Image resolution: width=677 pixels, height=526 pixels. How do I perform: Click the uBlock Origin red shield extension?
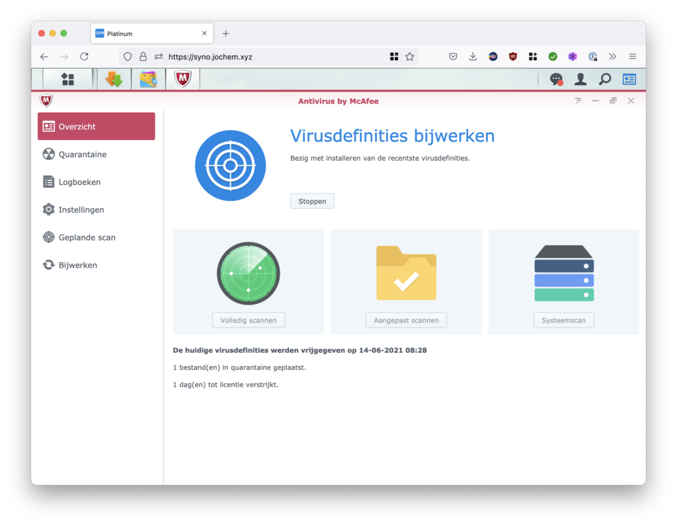click(x=512, y=57)
